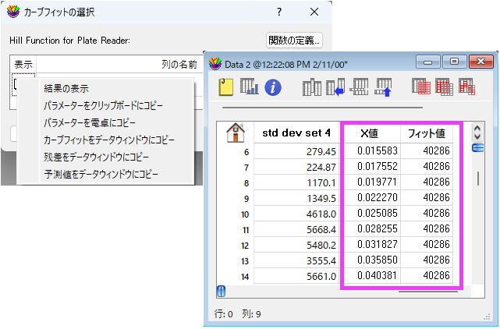Click the first column grid icon in the toolbar
Image resolution: width=500 pixels, height=329 pixels.
tap(311, 87)
